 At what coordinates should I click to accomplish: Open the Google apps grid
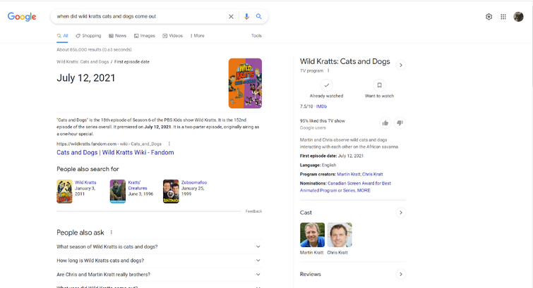click(503, 17)
